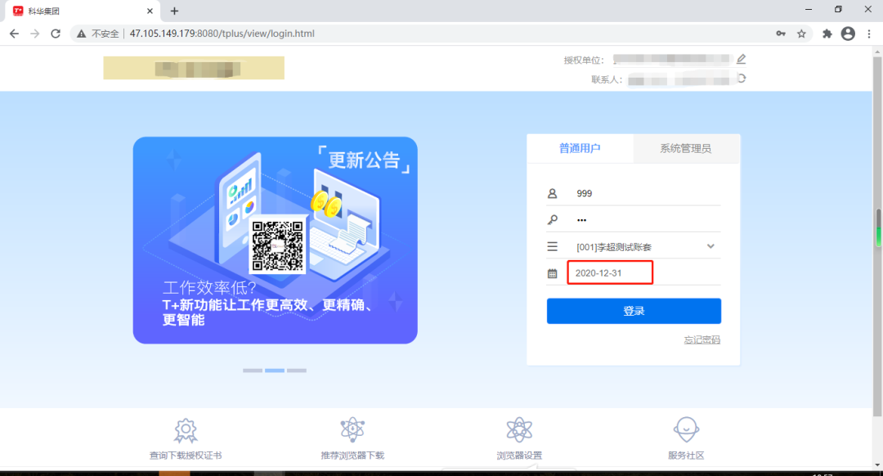Image resolution: width=883 pixels, height=476 pixels.
Task: Click the QR code on the banner
Action: pos(277,246)
